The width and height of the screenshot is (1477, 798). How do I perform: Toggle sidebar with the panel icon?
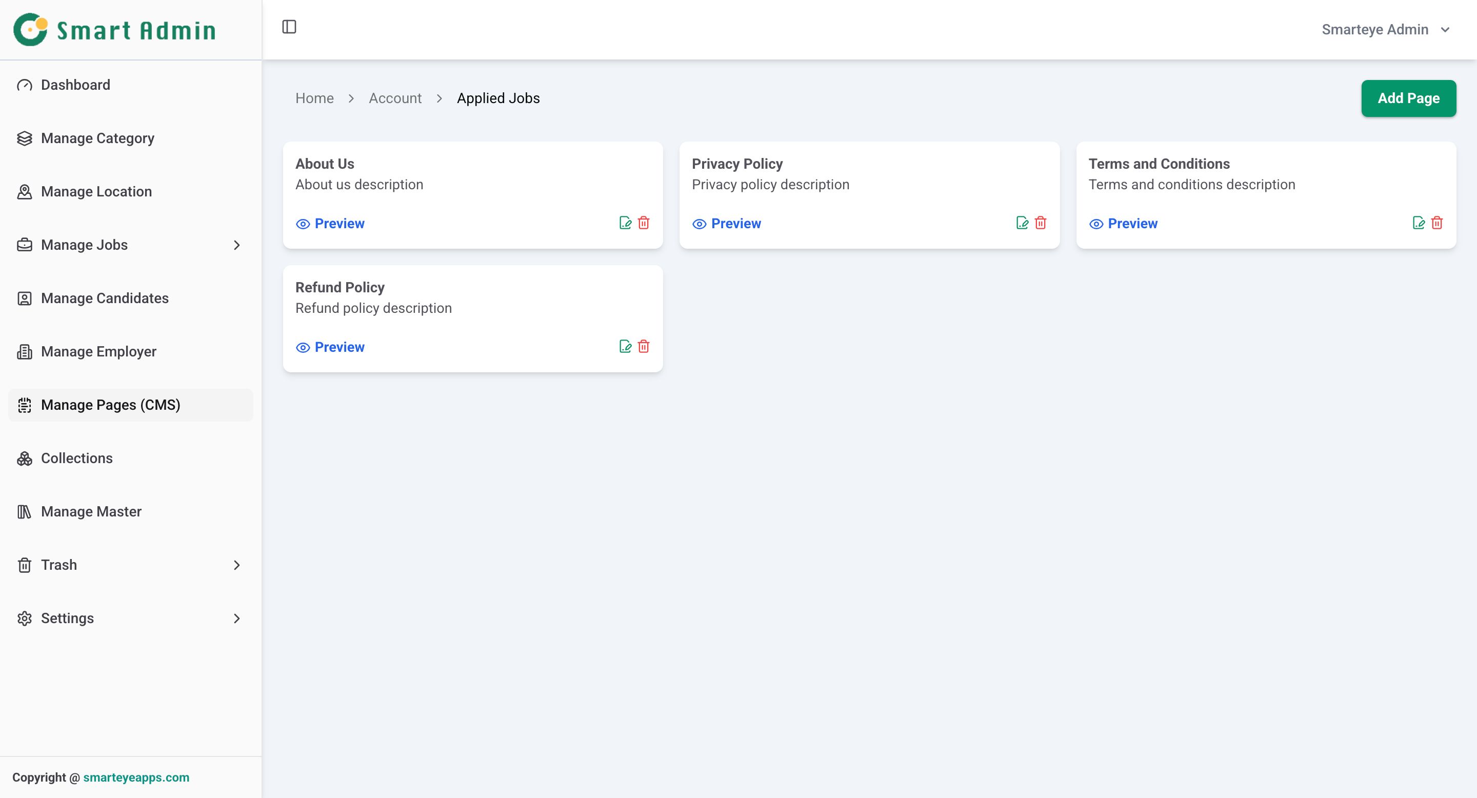289,27
